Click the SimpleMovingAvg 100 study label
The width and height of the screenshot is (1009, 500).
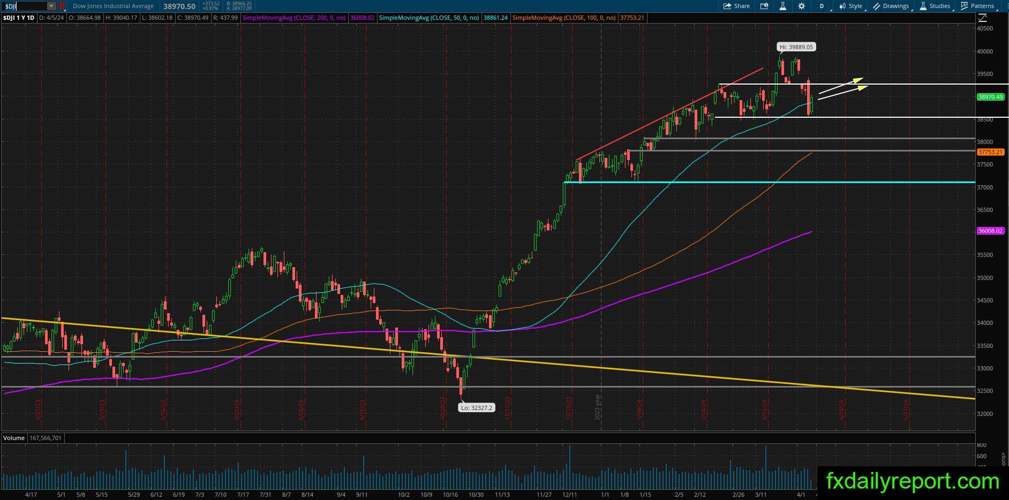(x=564, y=18)
